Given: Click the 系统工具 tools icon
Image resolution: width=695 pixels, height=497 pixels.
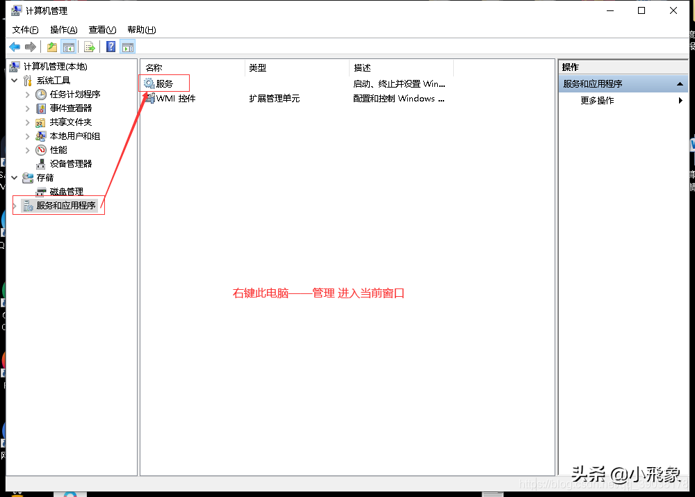Looking at the screenshot, I should click(28, 80).
